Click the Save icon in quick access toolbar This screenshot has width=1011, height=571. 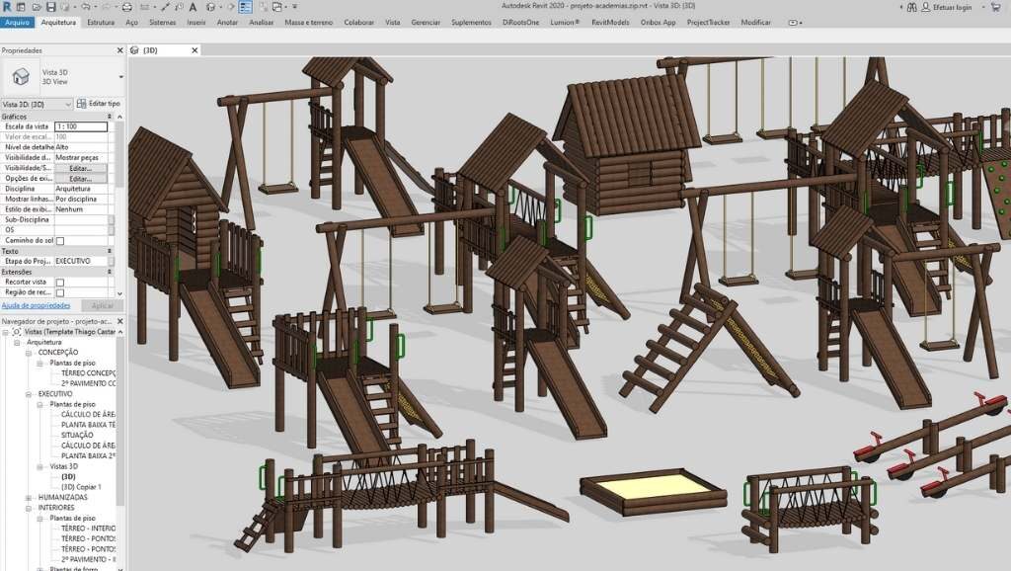pos(50,7)
